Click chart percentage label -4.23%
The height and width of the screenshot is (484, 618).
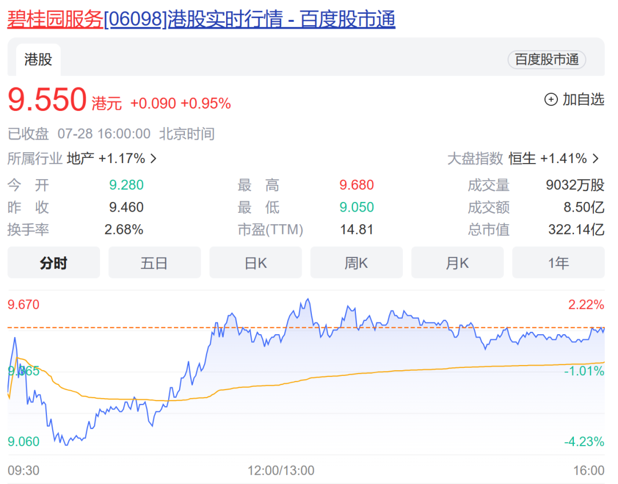(x=584, y=442)
